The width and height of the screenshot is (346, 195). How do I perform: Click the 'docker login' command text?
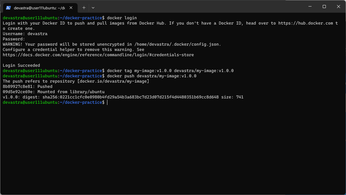point(122,18)
